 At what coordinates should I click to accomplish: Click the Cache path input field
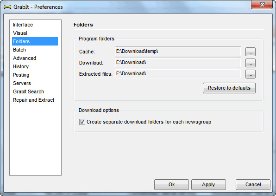coord(178,52)
